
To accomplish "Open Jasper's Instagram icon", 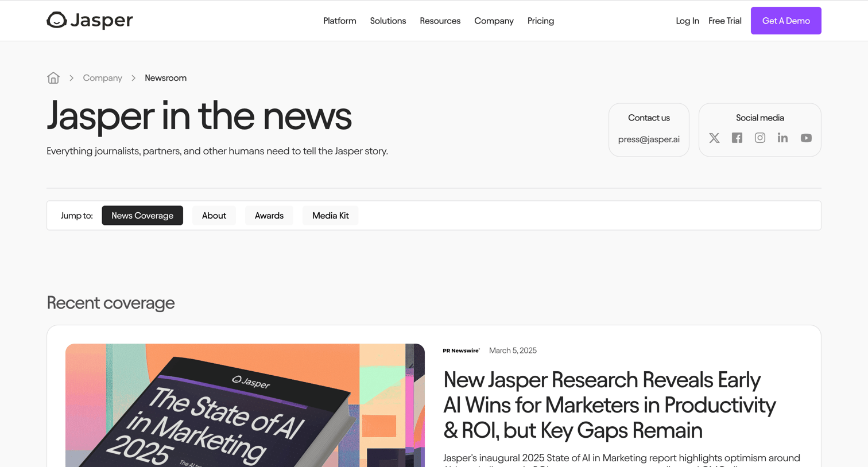I will click(760, 138).
